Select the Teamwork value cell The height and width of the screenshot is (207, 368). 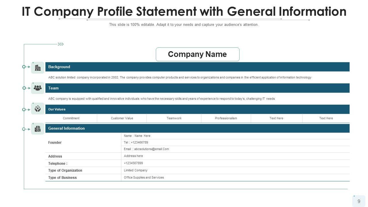coord(174,118)
